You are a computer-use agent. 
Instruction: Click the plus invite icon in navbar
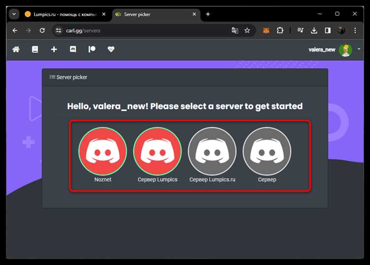coord(54,49)
